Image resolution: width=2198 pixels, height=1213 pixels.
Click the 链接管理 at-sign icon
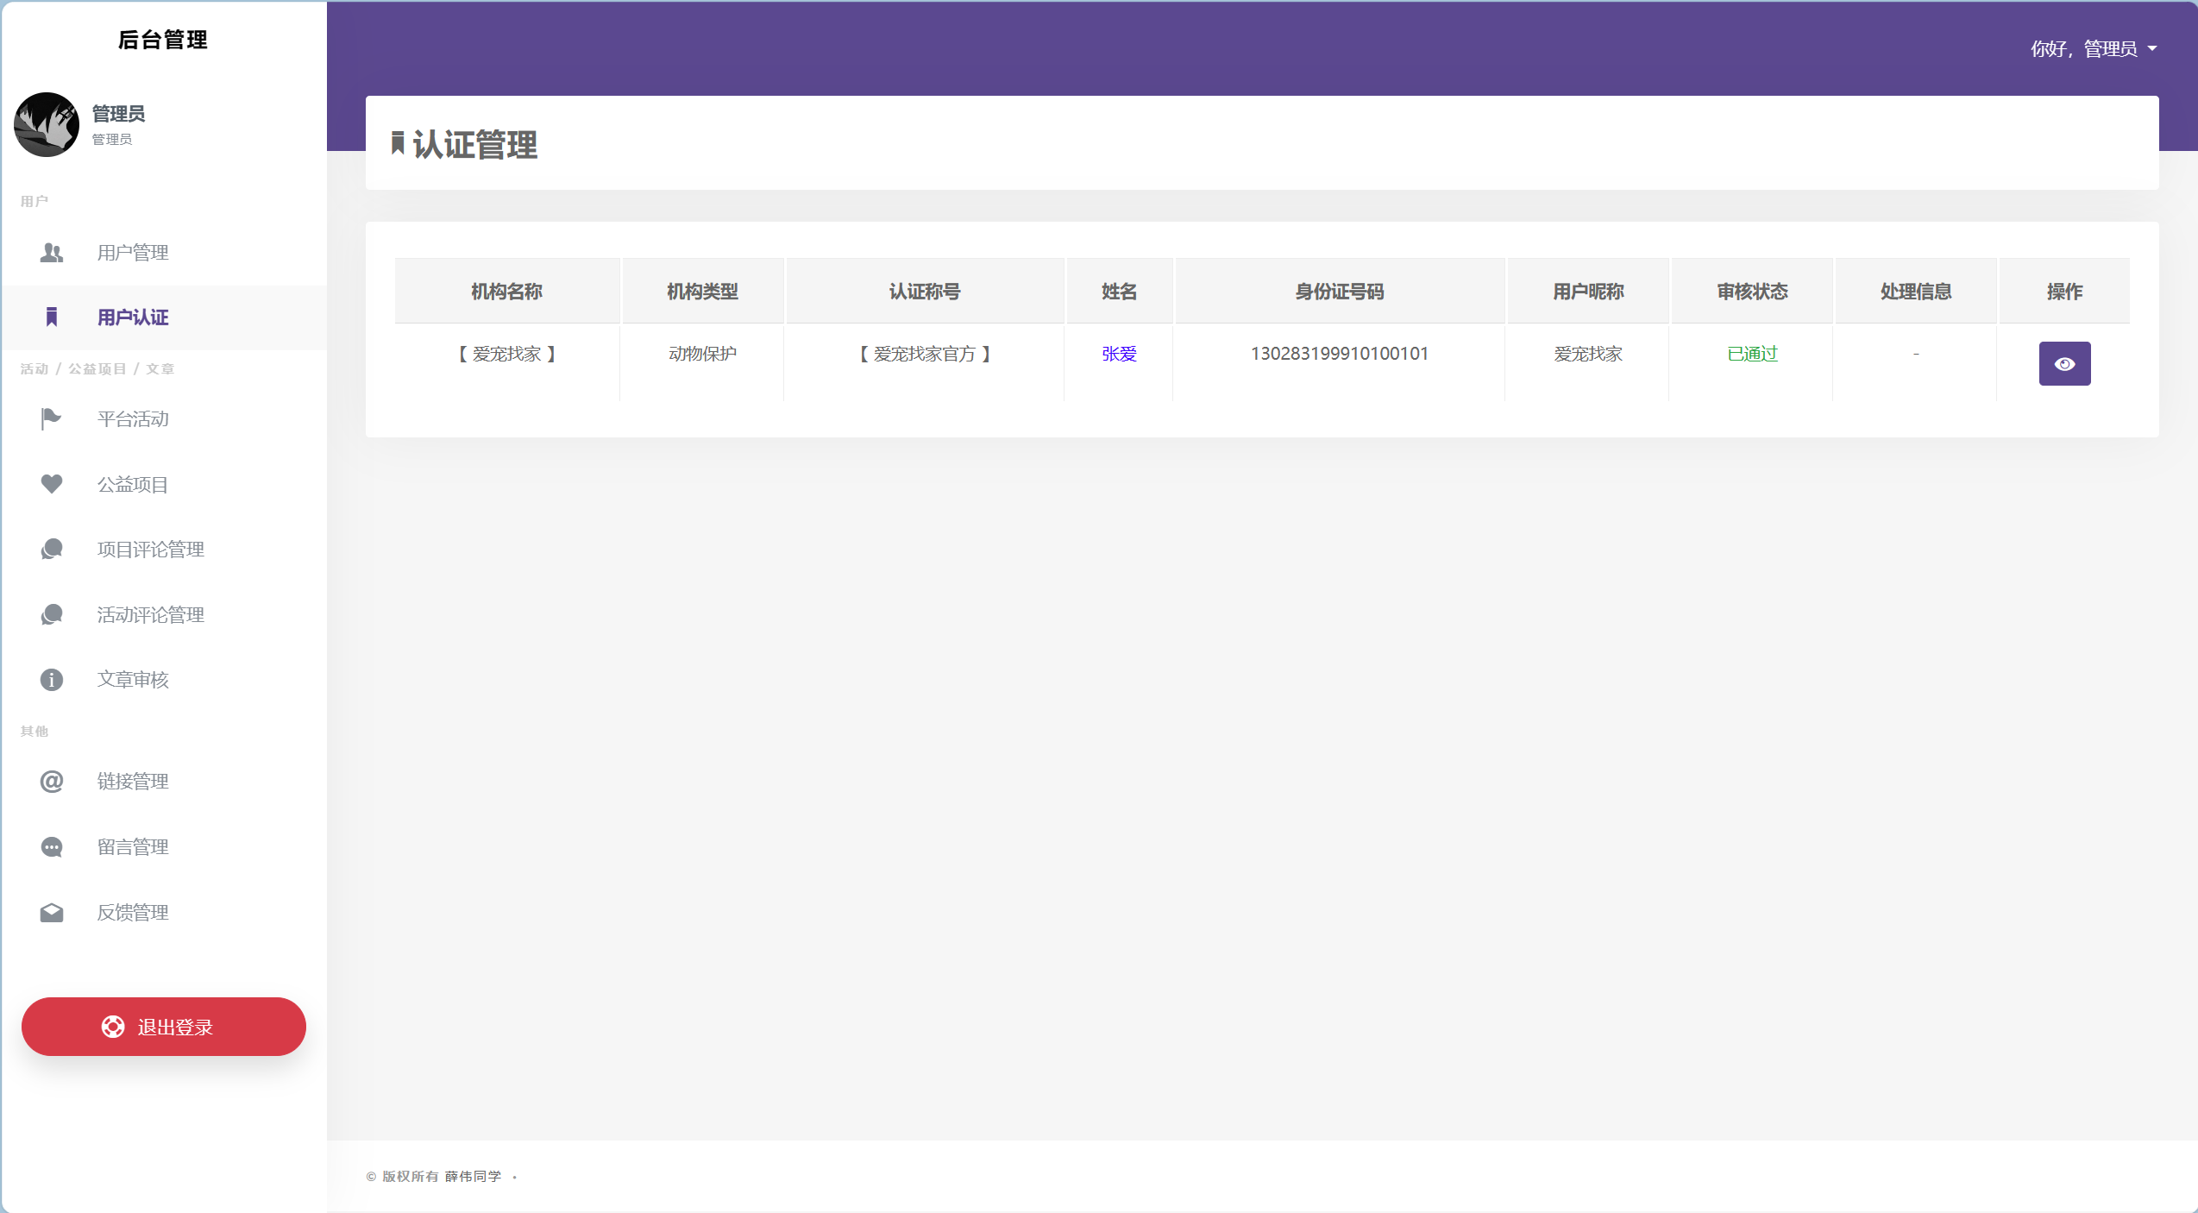[x=52, y=782]
